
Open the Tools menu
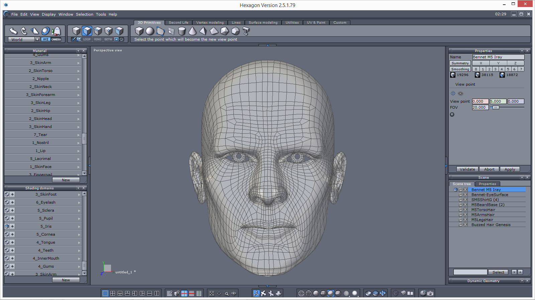coord(101,14)
